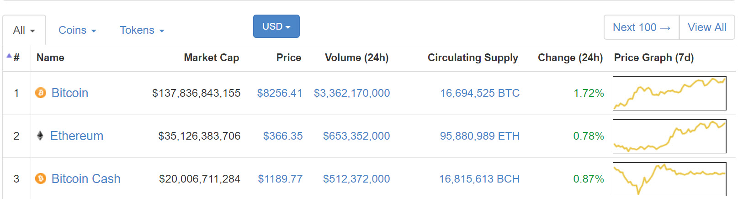The width and height of the screenshot is (738, 199).
Task: Select the All tab
Action: (24, 30)
